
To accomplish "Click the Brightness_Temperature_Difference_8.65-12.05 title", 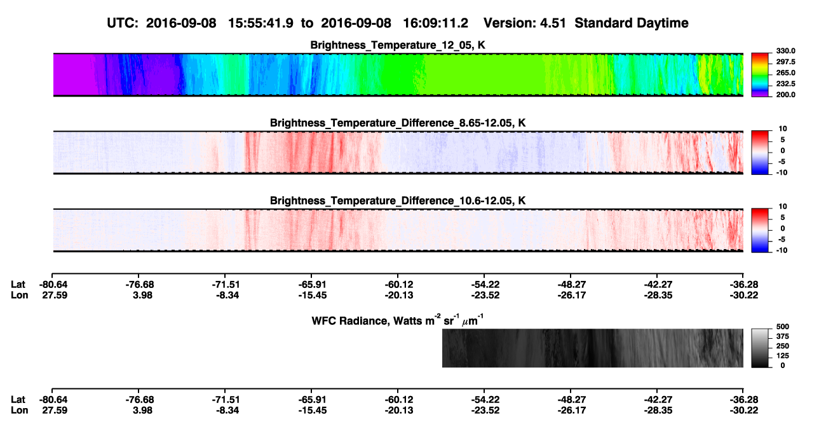I will pos(398,123).
